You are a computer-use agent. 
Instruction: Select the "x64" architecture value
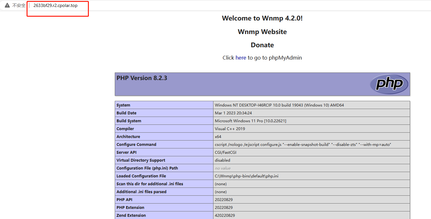(218, 137)
